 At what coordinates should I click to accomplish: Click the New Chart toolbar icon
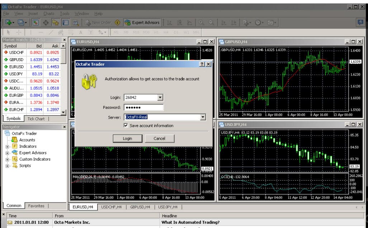(x=8, y=23)
